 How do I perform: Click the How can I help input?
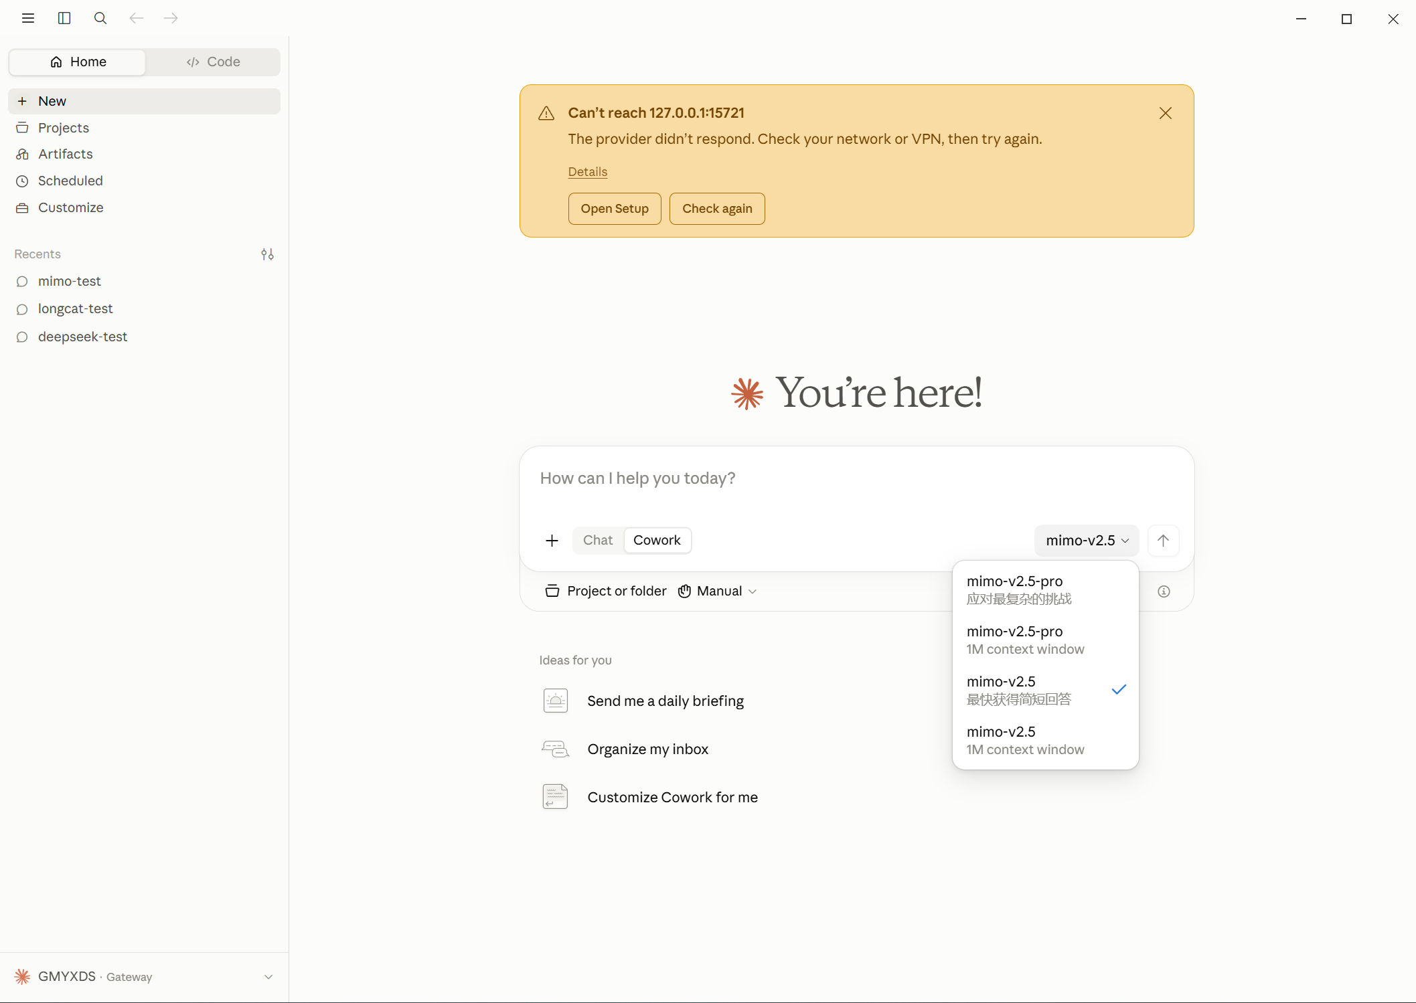(x=856, y=479)
